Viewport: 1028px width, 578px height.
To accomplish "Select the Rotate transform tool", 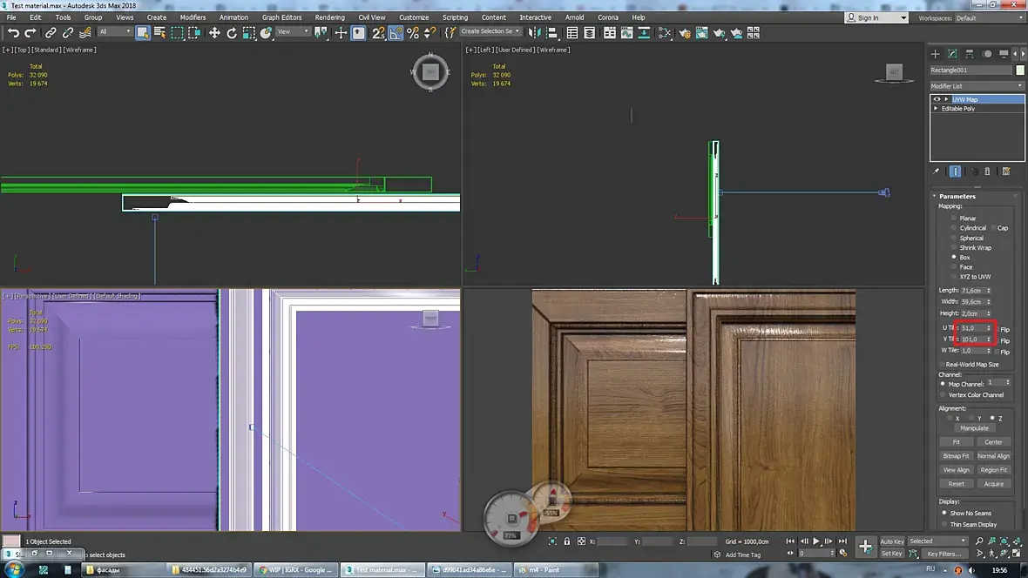I will point(232,33).
